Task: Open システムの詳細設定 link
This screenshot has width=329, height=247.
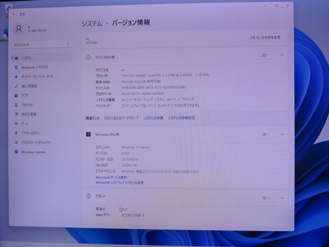Action: pyautogui.click(x=181, y=118)
